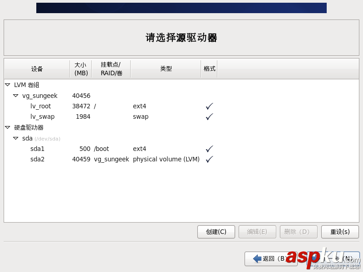Click the format checkmark for sda2
Screen dimensions: 363x272
click(209, 159)
